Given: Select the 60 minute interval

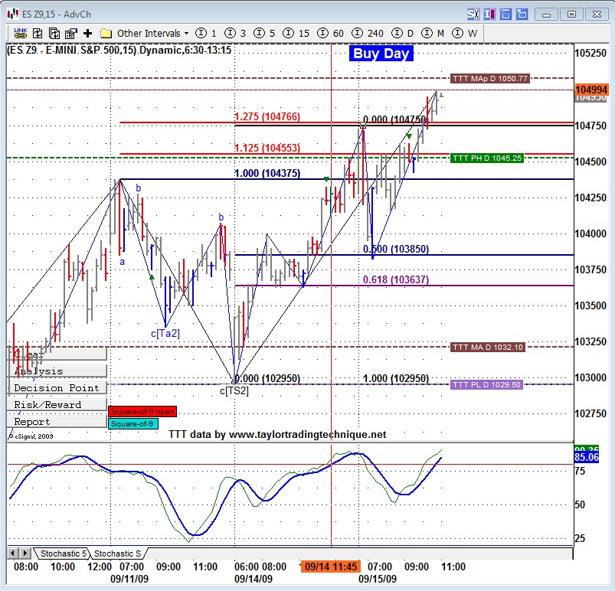Looking at the screenshot, I should point(331,34).
